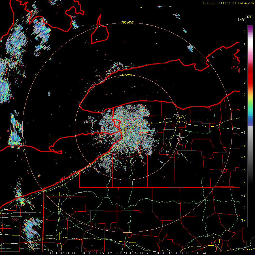The image size is (255, 255).
Task: Click the 19 OCT 25 date in the caption
Action: (x=180, y=253)
